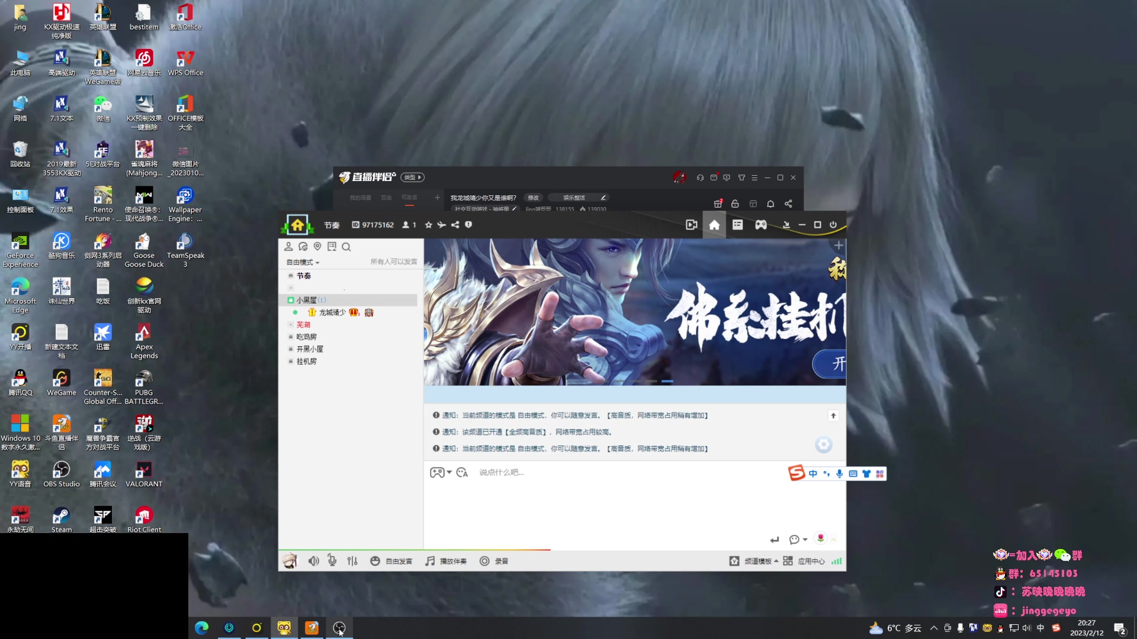The height and width of the screenshot is (639, 1137).
Task: Open Microsoft Edge from the taskbar
Action: pyautogui.click(x=201, y=628)
